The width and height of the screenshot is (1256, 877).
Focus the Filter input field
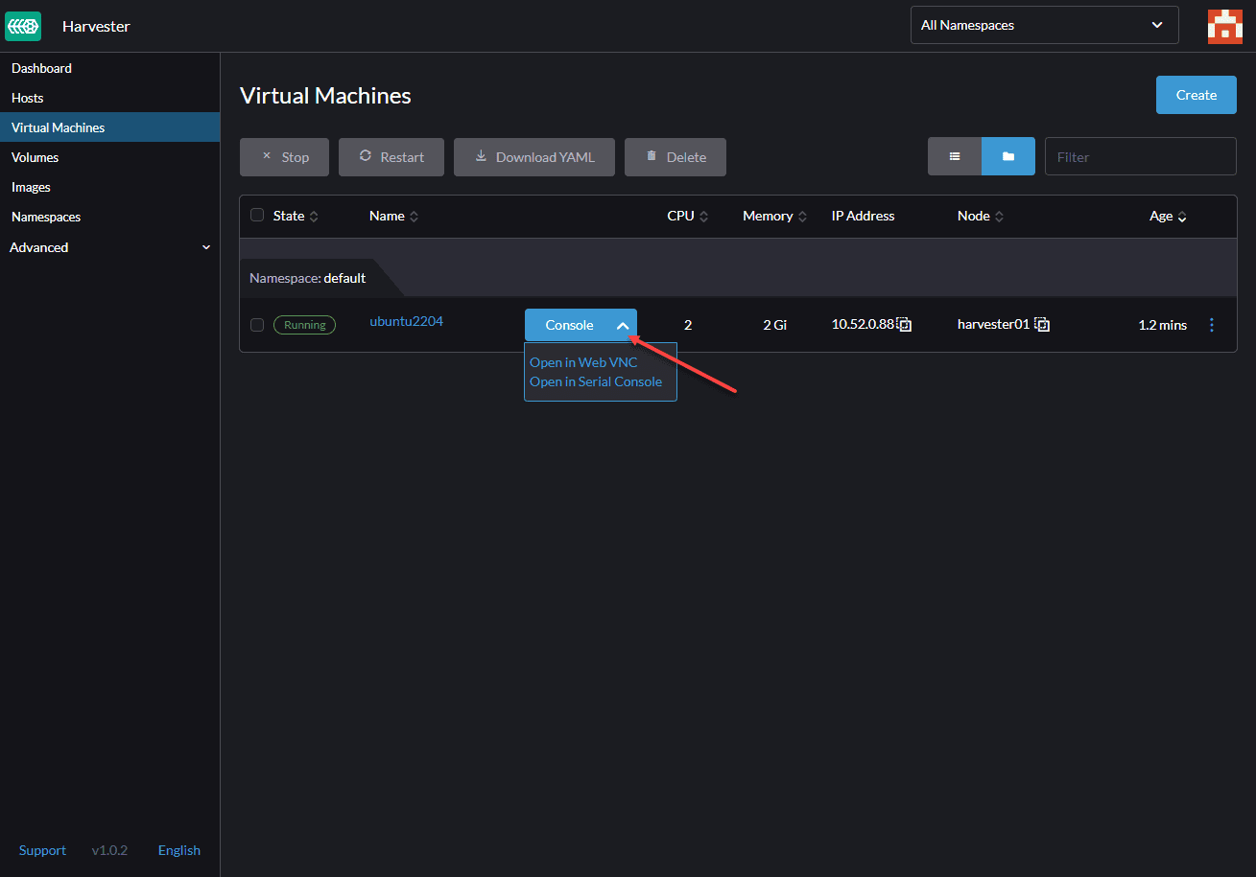click(1141, 156)
